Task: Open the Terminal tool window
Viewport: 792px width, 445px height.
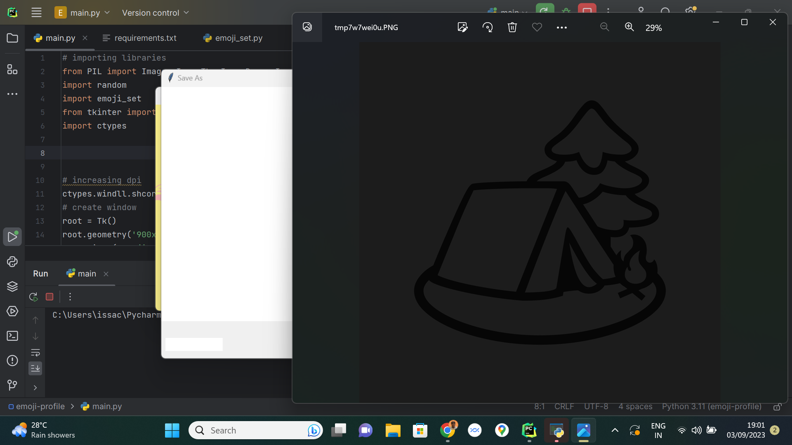Action: 12,336
